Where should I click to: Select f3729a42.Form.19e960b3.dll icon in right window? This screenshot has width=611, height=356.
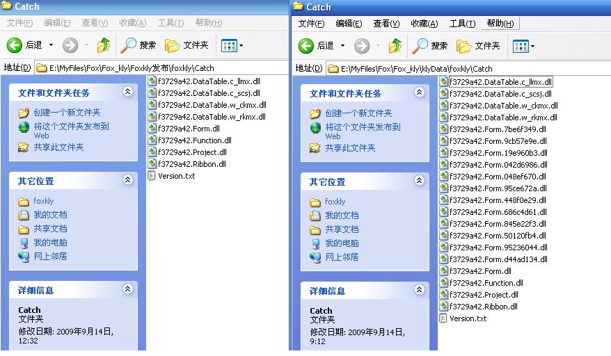click(443, 153)
